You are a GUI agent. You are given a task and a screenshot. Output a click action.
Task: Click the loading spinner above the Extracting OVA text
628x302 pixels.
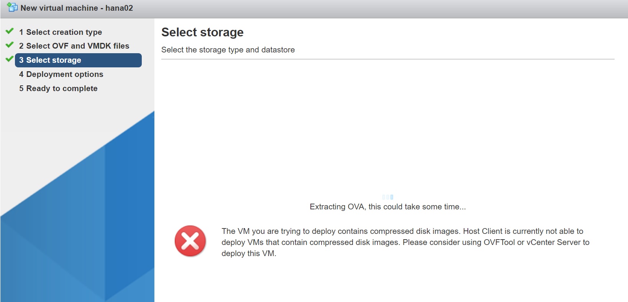388,197
